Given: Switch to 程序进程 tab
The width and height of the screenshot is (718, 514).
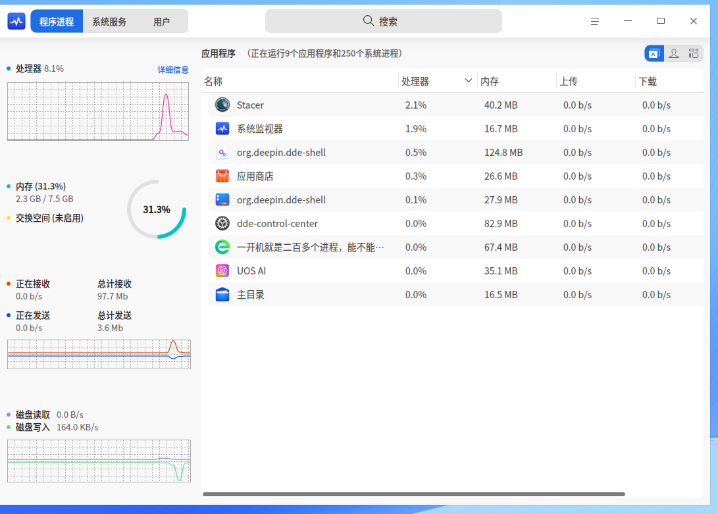Looking at the screenshot, I should [x=57, y=21].
